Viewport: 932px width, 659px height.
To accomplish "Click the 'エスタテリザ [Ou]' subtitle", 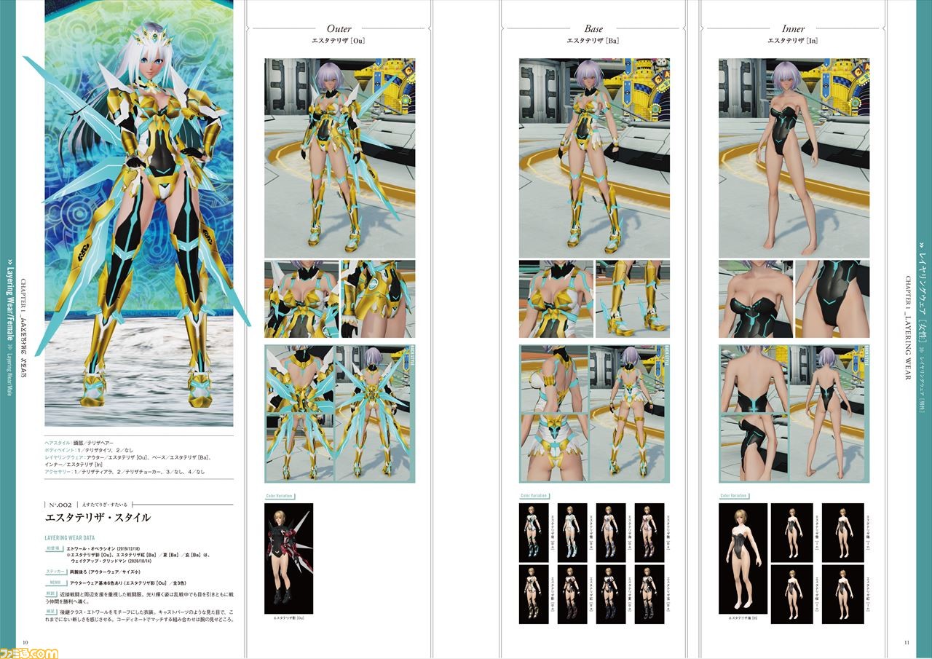I will click(x=339, y=41).
